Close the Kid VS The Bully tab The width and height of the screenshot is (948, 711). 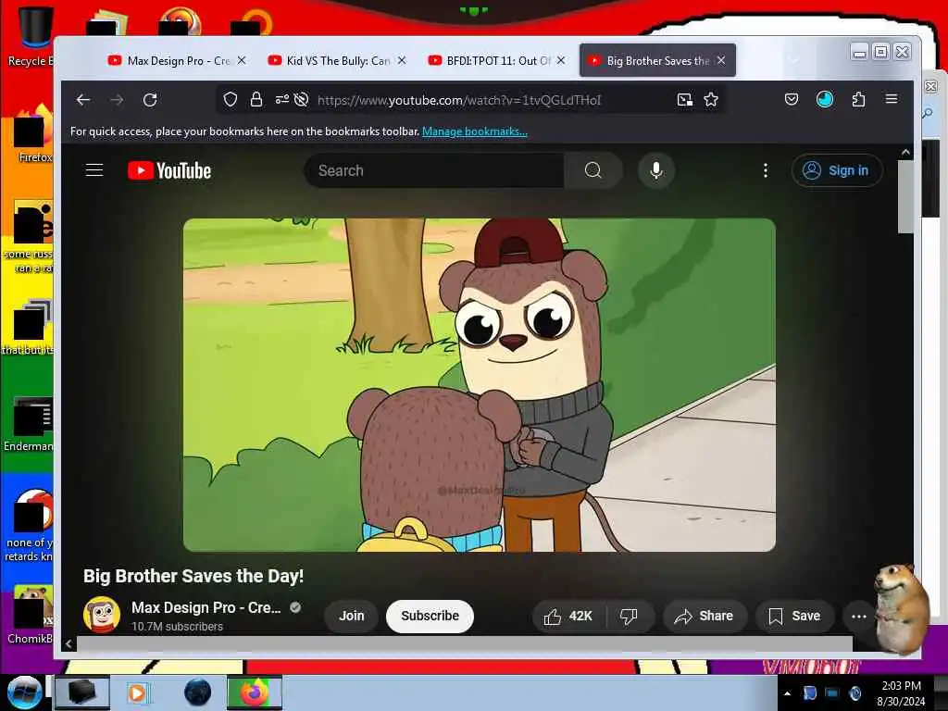click(x=402, y=60)
